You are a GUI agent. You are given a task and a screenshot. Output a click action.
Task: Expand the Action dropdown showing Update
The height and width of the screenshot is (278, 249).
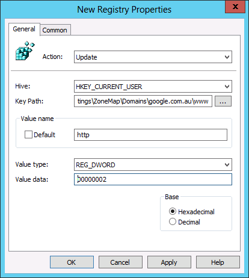(x=153, y=57)
